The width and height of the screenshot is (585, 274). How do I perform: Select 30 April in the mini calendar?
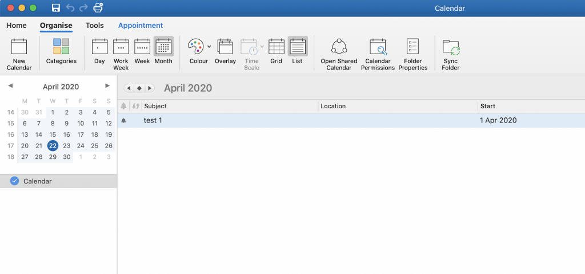pyautogui.click(x=67, y=157)
